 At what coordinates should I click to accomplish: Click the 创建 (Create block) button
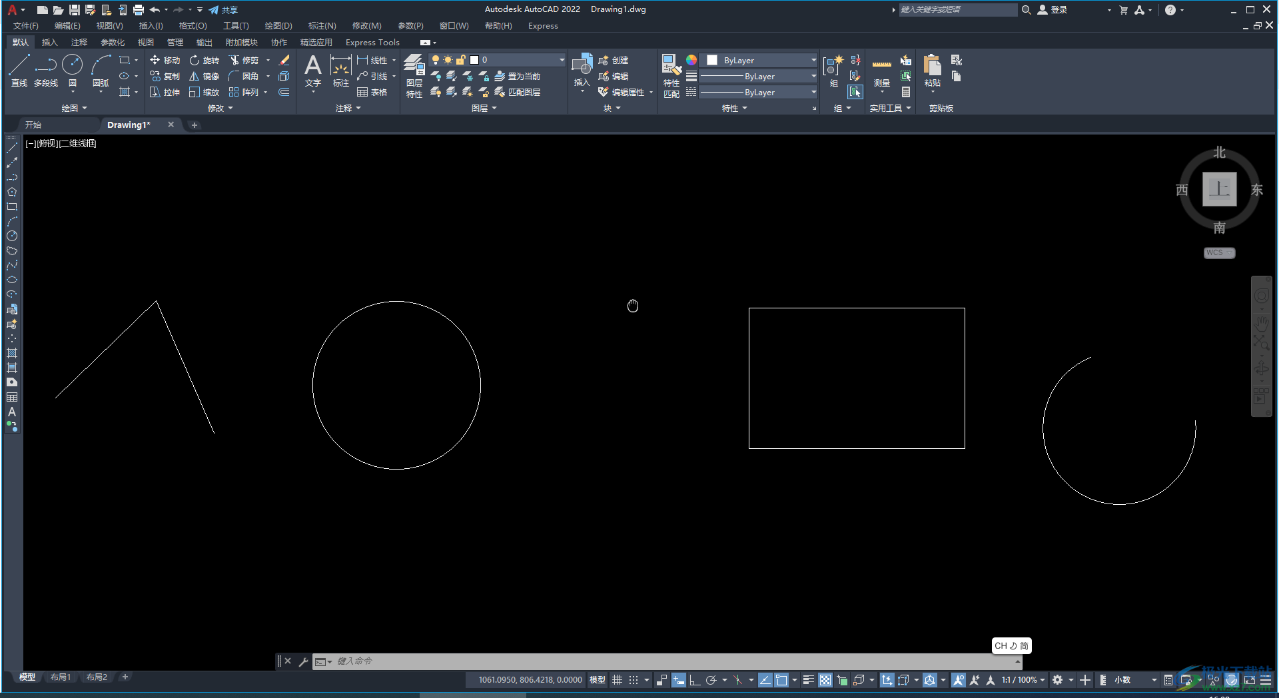point(614,60)
